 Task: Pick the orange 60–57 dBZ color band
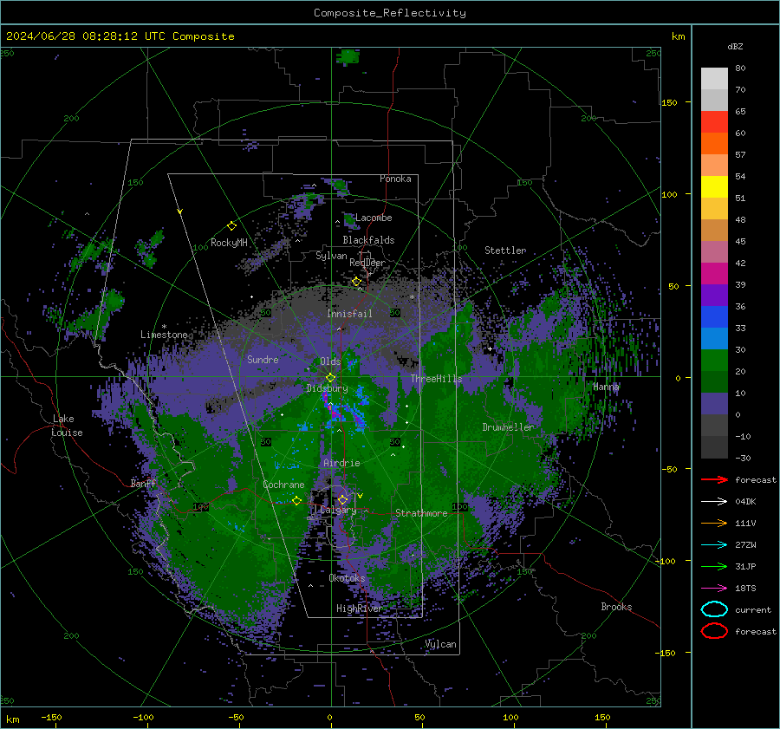pyautogui.click(x=714, y=143)
